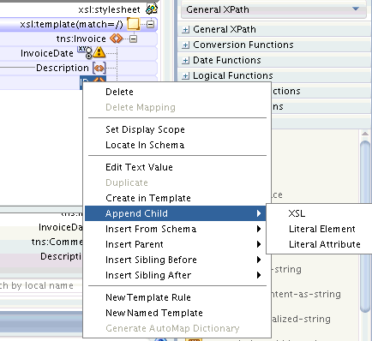Image resolution: width=372 pixels, height=341 pixels.
Task: Open the General XPath dropdown
Action: click(273, 9)
